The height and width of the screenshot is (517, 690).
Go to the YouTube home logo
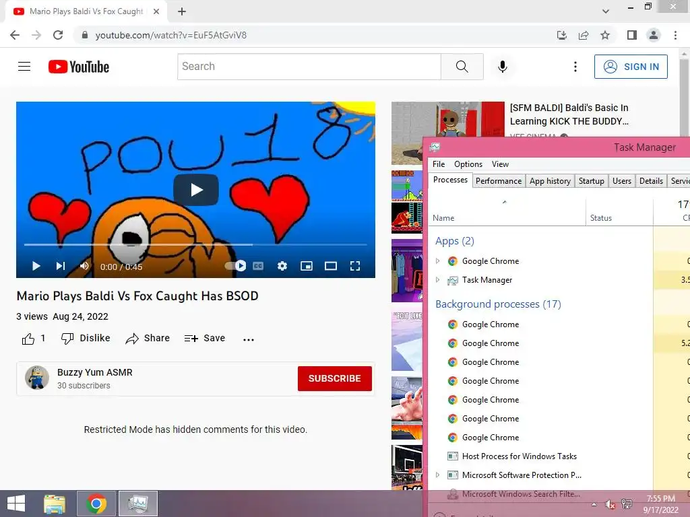pyautogui.click(x=79, y=67)
